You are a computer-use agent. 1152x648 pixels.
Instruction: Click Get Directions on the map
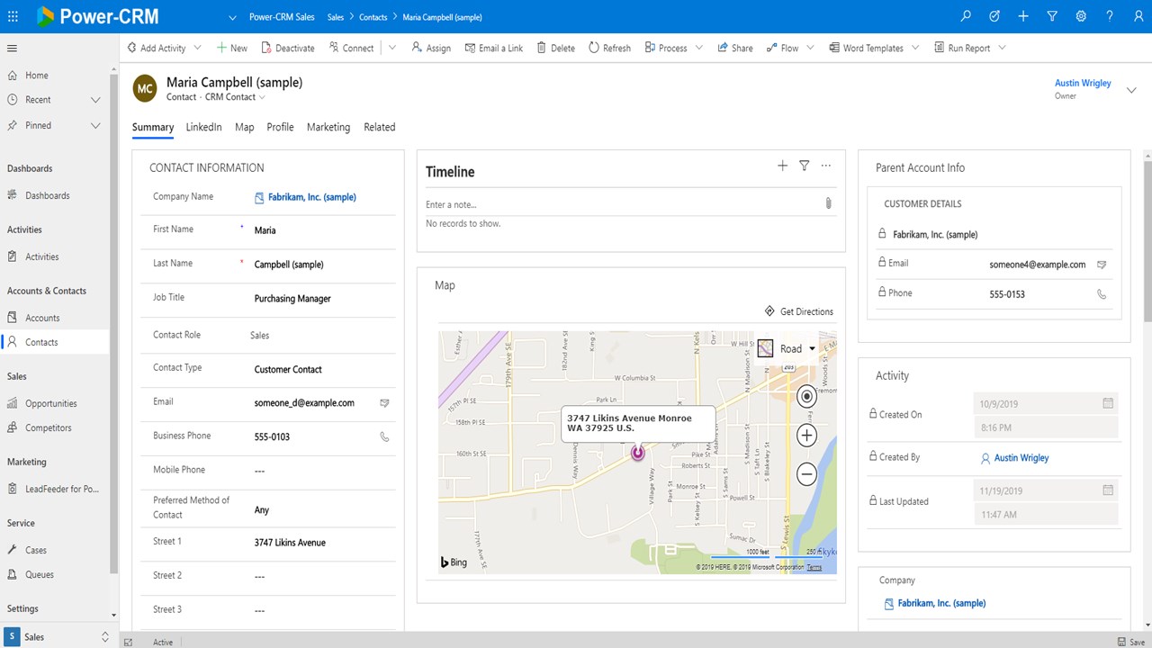(x=798, y=311)
